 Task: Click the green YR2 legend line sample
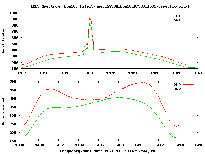click(188, 89)
